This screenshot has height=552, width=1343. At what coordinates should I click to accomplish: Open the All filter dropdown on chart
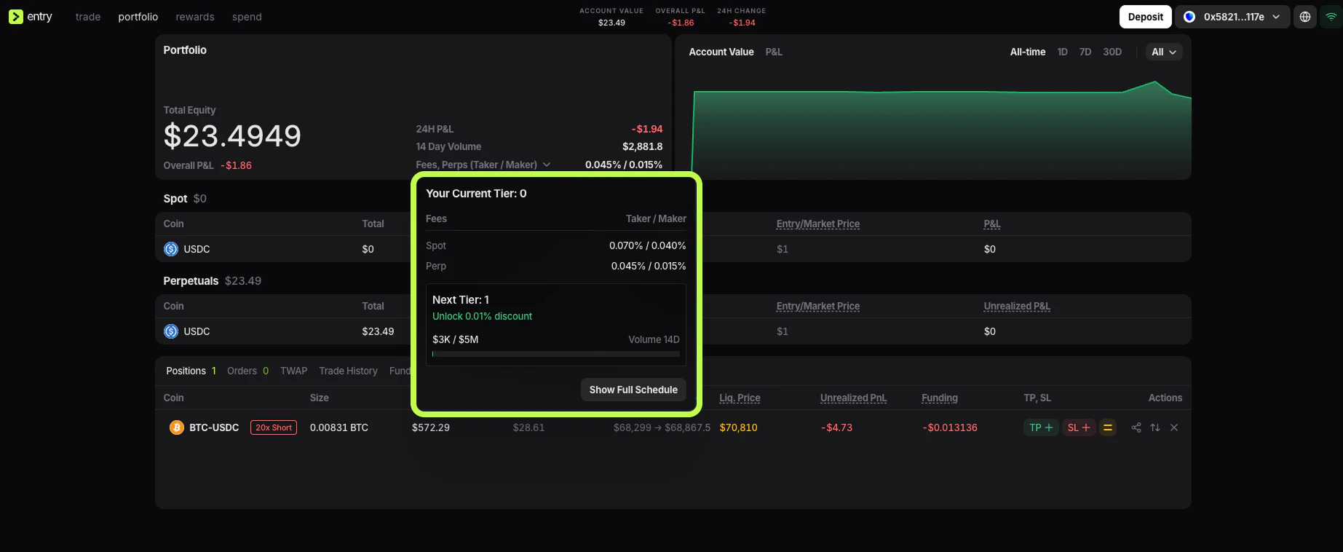pos(1164,52)
